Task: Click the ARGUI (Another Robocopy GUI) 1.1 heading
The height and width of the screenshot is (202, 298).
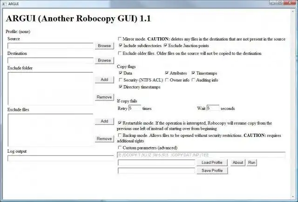Action: pyautogui.click(x=78, y=19)
